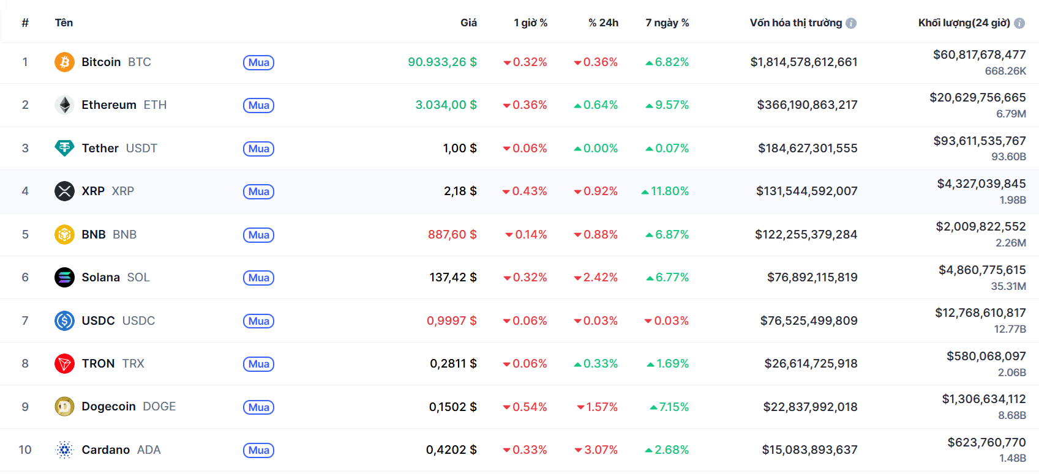Image resolution: width=1039 pixels, height=474 pixels.
Task: Click the Mua button for USDC
Action: [x=258, y=321]
